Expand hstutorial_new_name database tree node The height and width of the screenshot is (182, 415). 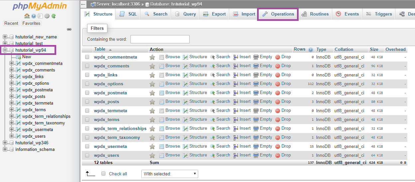tap(5, 37)
